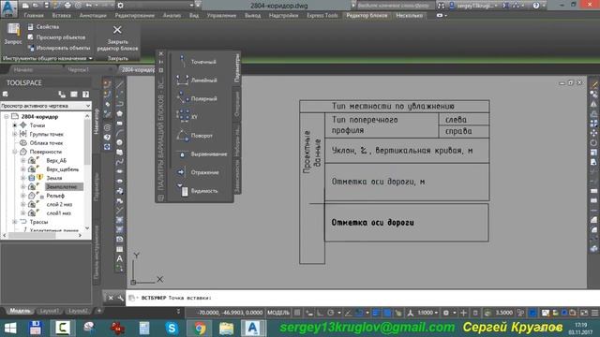Toggle Просмотр объектов checkbox item
This screenshot has height=337, width=600.
pyautogui.click(x=56, y=37)
